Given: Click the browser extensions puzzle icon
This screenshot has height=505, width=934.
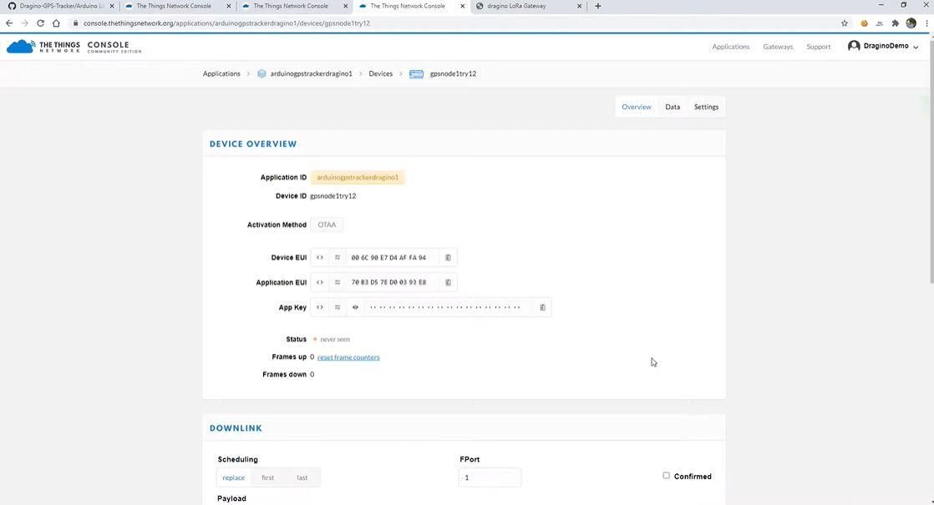Looking at the screenshot, I should [x=895, y=23].
